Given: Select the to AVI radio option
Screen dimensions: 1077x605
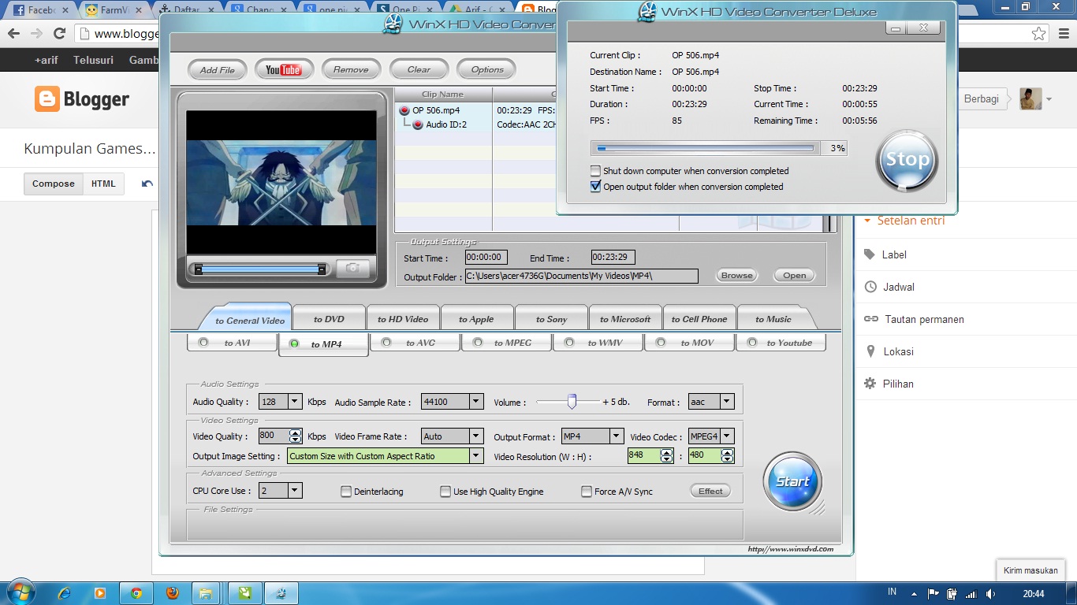Looking at the screenshot, I should click(x=203, y=343).
